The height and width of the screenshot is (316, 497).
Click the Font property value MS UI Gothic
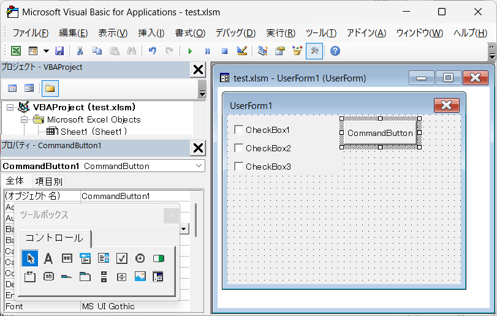(135, 306)
